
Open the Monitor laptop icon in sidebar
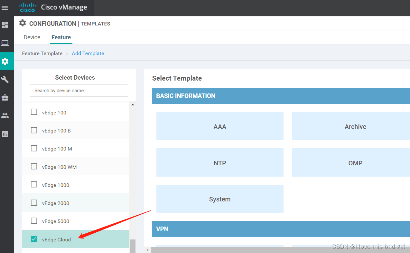(x=5, y=43)
